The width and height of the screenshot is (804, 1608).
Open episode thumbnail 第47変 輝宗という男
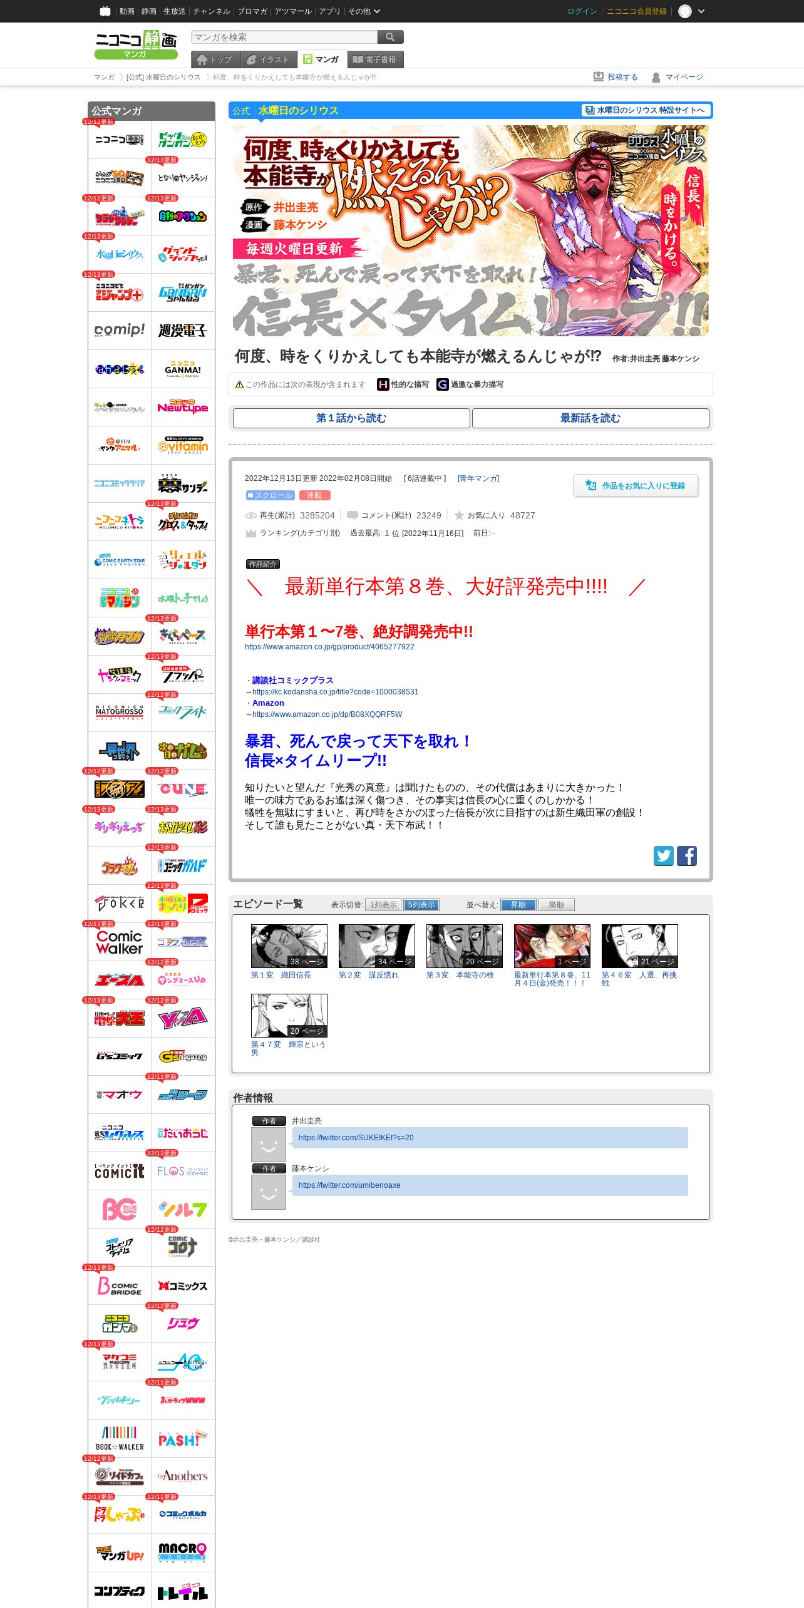coord(289,1015)
